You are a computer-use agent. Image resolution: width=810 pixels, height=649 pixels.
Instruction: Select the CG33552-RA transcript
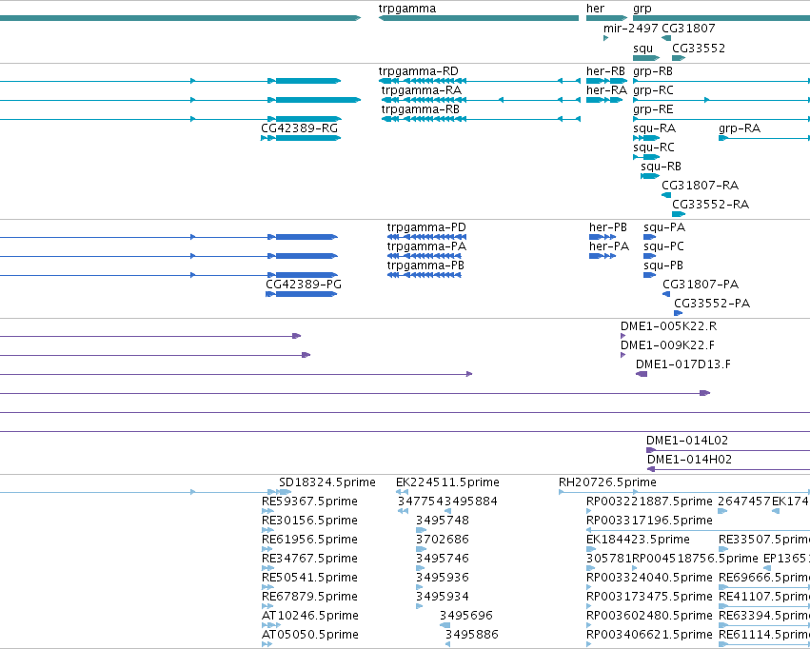click(679, 214)
